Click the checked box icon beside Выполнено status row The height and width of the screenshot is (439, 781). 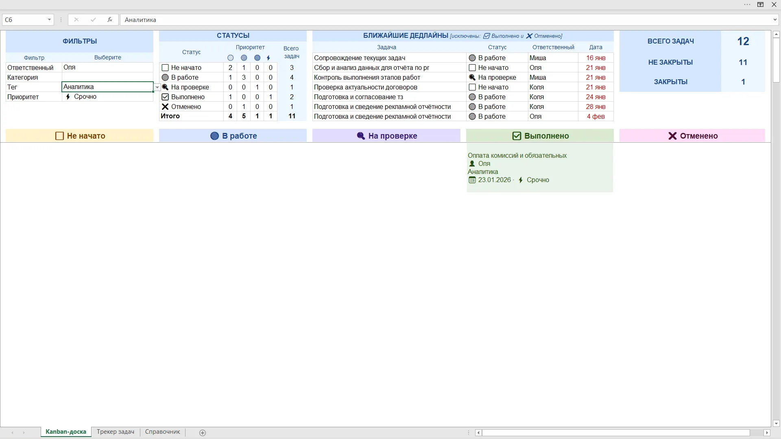(x=165, y=97)
